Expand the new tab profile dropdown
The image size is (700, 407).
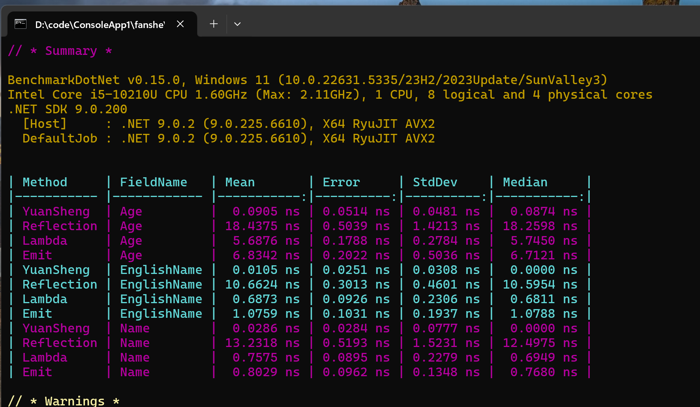tap(237, 24)
